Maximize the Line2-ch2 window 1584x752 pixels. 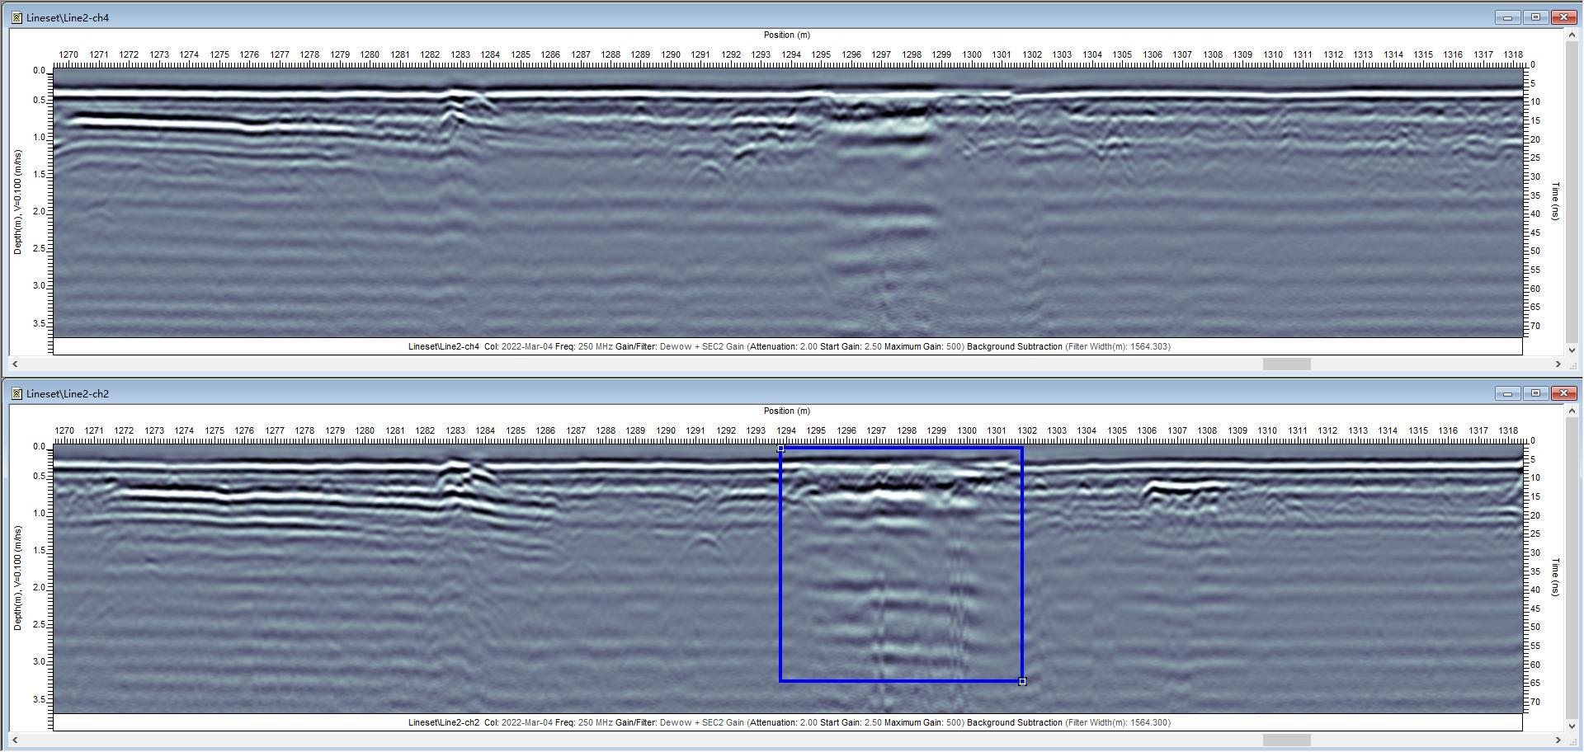(x=1535, y=393)
